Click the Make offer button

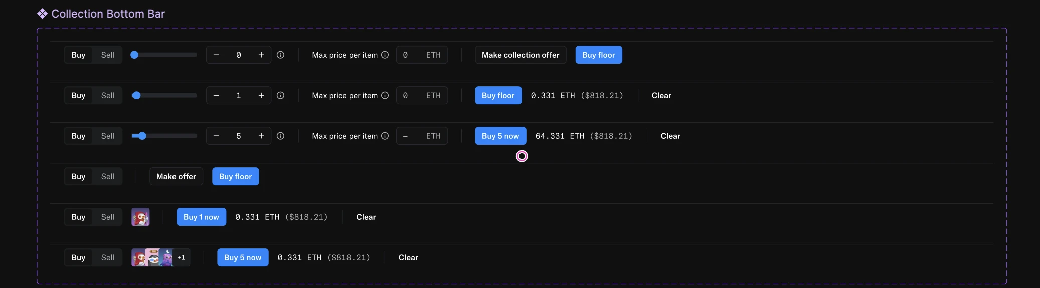tap(176, 177)
